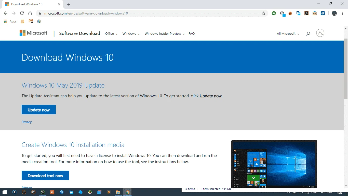Open the Chrome three-dot menu
Screen dimensions: 348x196
pos(342,13)
